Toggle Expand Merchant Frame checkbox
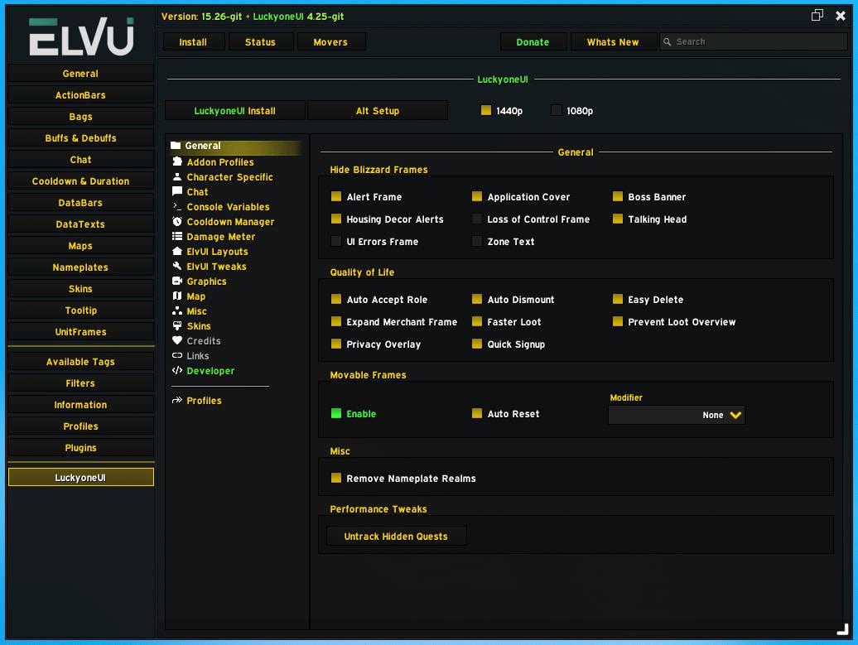Image resolution: width=858 pixels, height=645 pixels. pos(336,322)
